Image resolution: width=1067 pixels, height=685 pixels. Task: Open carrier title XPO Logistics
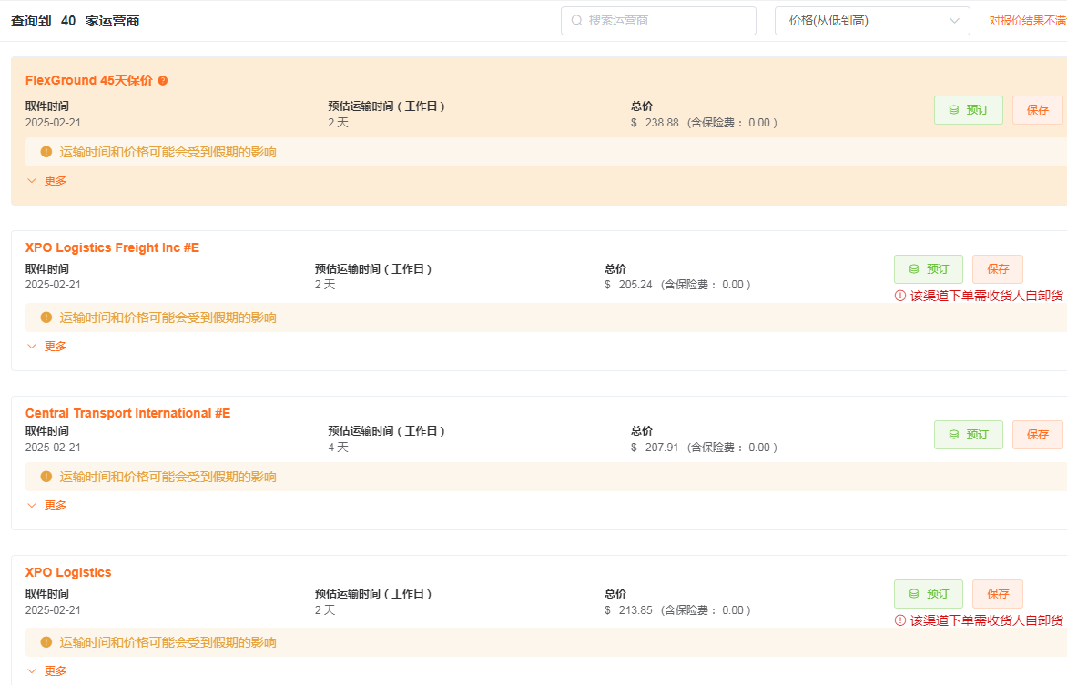tap(68, 572)
